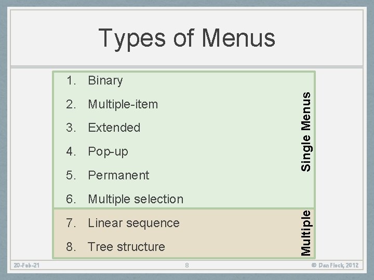Viewport: 374px width, 280px height.
Task: Click the number '8.' before Tree structure
Action: [x=72, y=247]
